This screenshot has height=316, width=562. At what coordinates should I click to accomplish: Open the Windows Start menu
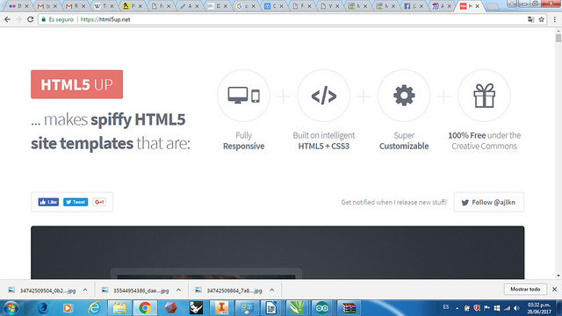[11, 308]
